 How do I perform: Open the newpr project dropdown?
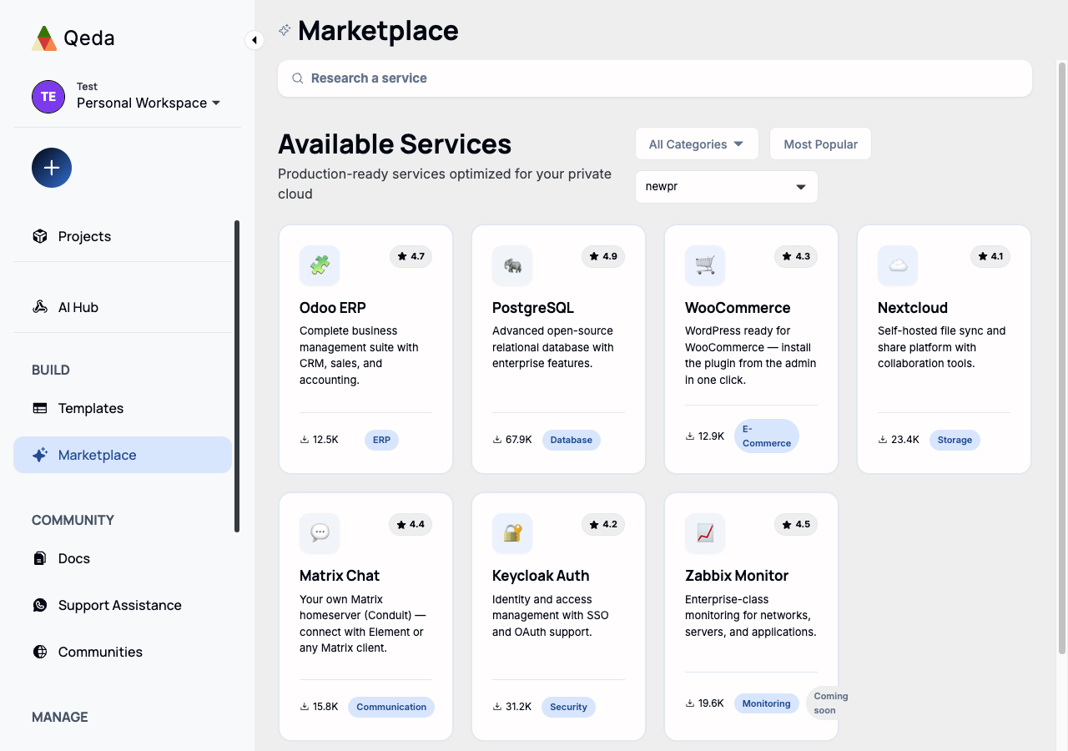tap(727, 187)
